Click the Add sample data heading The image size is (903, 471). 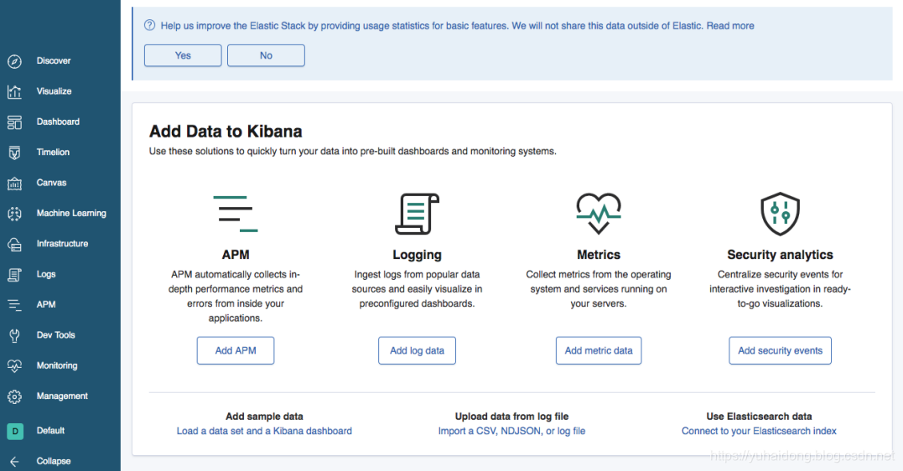click(x=264, y=417)
